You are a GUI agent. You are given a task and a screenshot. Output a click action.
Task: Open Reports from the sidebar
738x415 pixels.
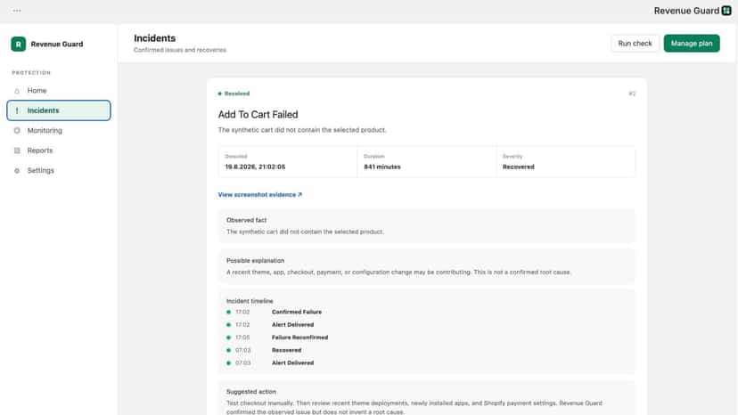coord(59,151)
